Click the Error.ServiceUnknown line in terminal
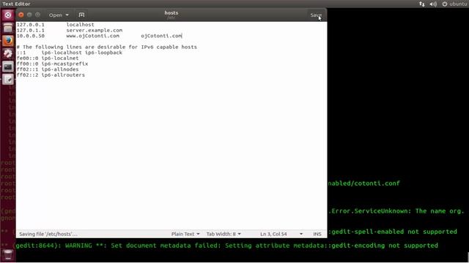469x263 pixels. point(396,211)
